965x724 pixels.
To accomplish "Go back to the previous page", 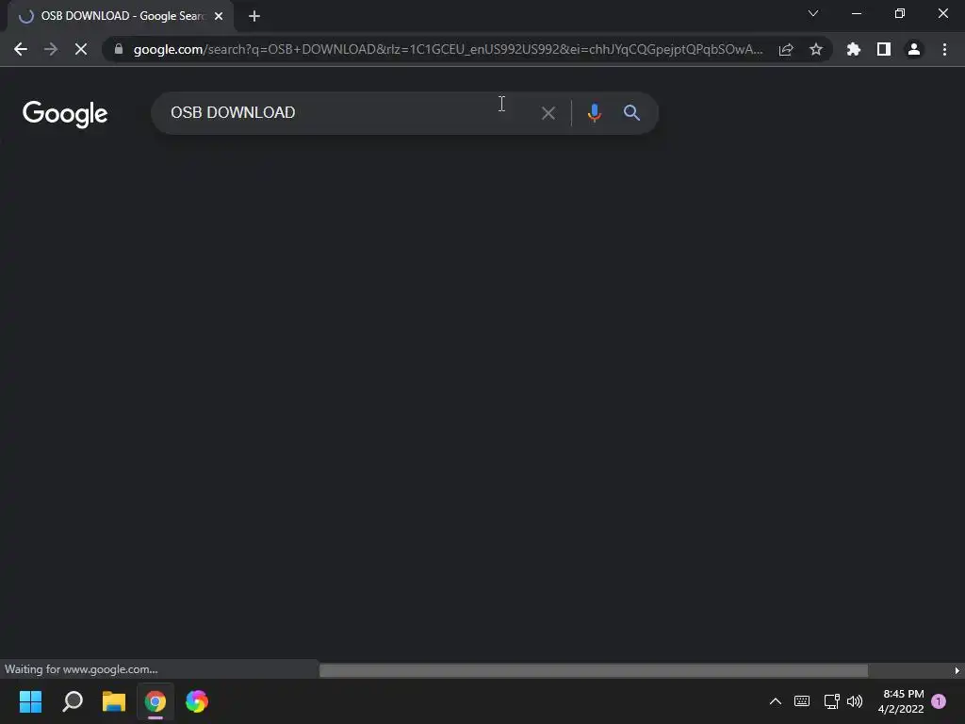I will point(21,49).
